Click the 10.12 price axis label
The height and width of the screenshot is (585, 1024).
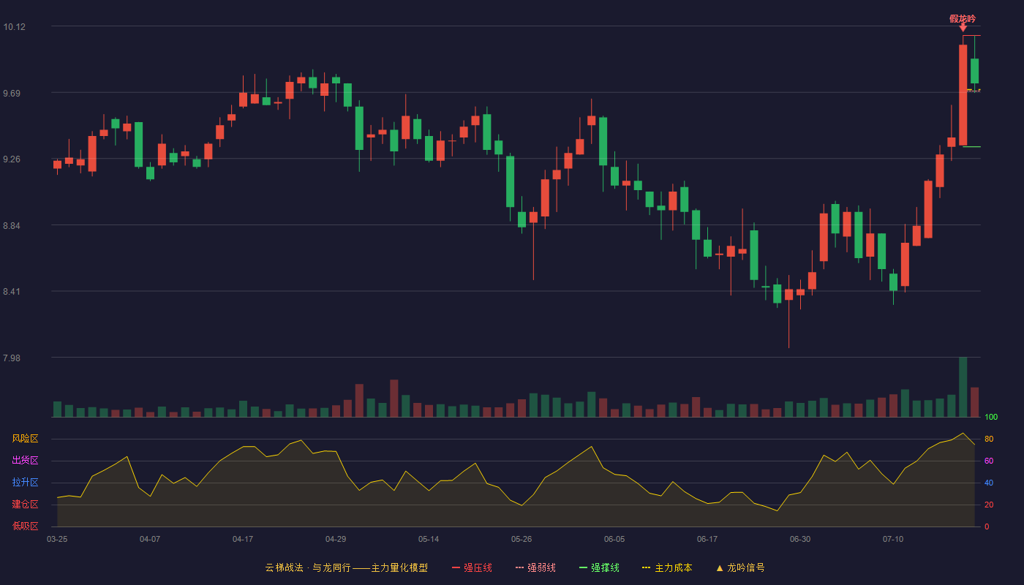click(x=14, y=26)
